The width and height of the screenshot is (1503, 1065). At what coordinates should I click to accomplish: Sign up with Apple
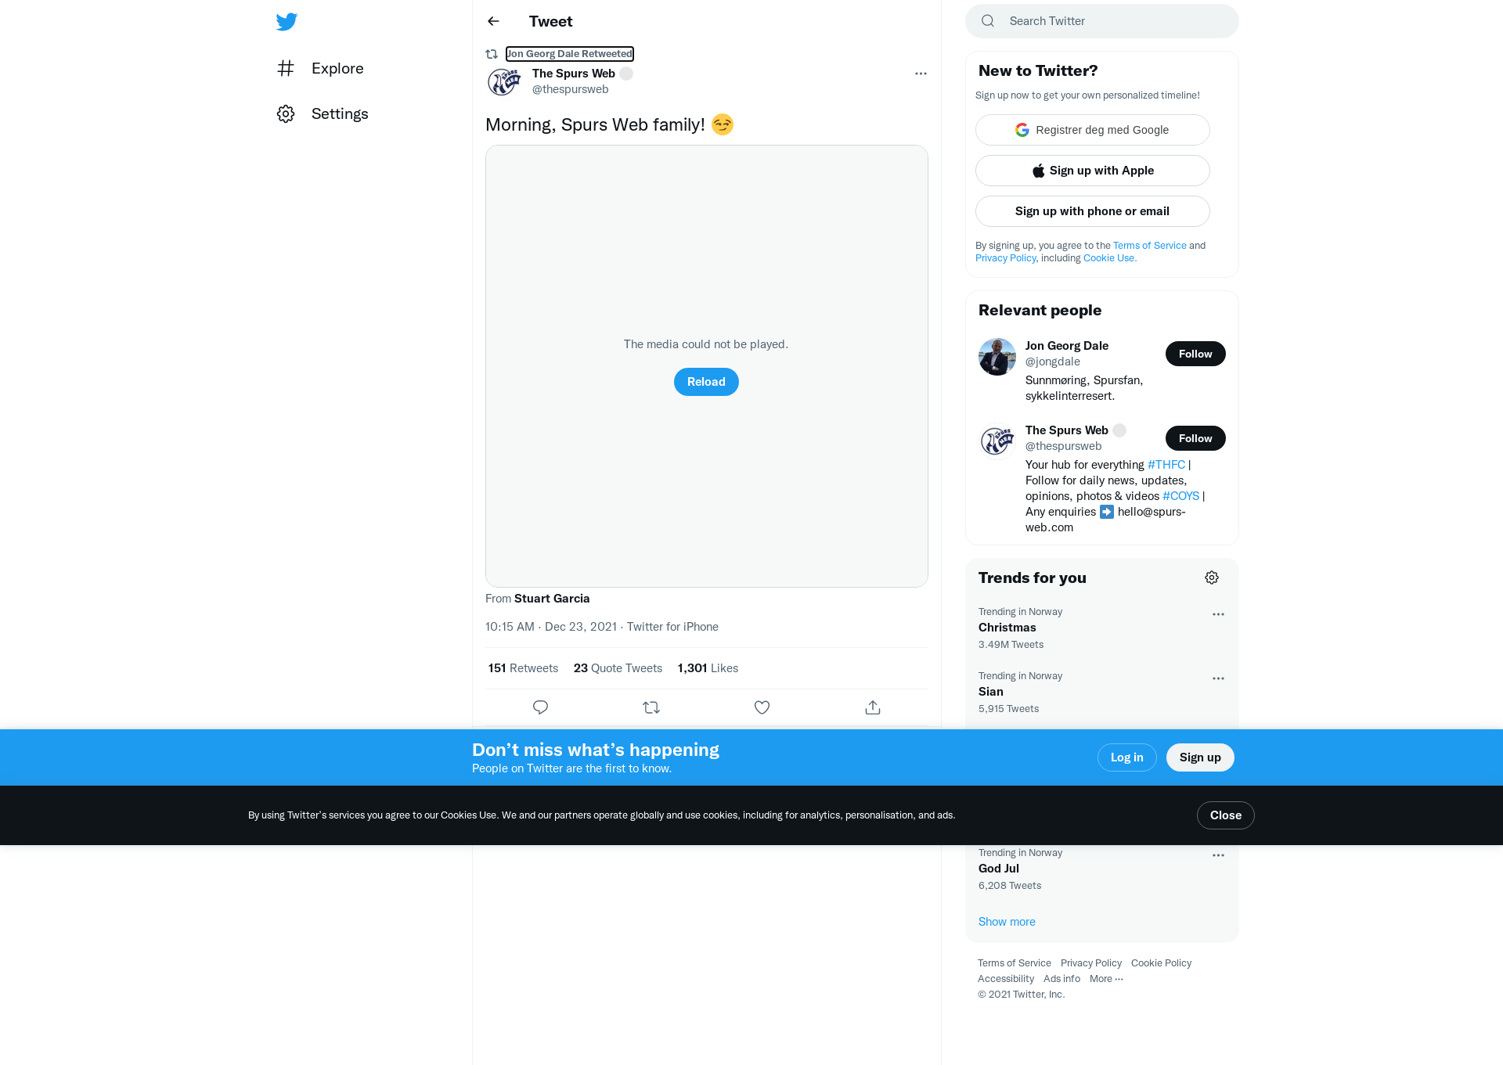tap(1093, 171)
